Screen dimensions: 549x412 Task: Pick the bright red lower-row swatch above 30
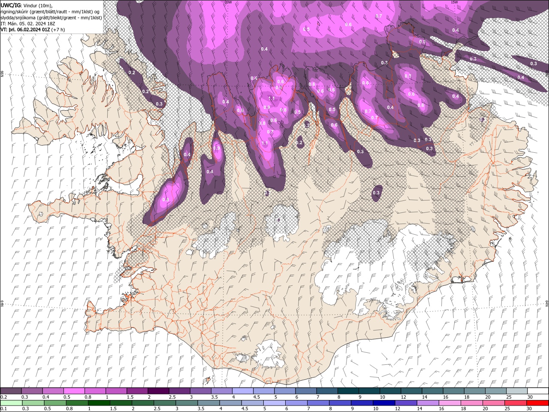tap(537, 403)
